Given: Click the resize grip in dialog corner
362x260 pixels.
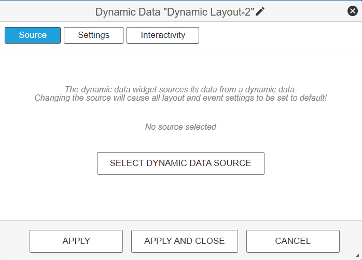Looking at the screenshot, I should click(x=358, y=256).
